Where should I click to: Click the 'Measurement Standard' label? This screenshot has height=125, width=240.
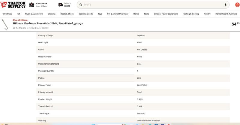(x=49, y=64)
